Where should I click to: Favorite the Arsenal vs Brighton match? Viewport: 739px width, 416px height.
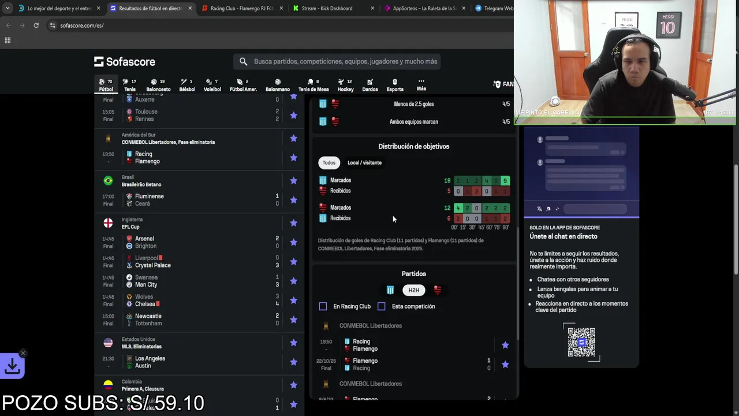[x=293, y=242]
